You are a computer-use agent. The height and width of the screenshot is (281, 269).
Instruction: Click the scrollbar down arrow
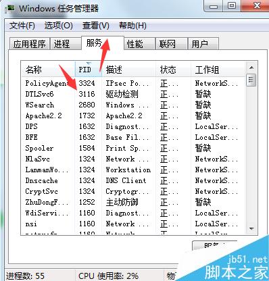pyautogui.click(x=251, y=229)
